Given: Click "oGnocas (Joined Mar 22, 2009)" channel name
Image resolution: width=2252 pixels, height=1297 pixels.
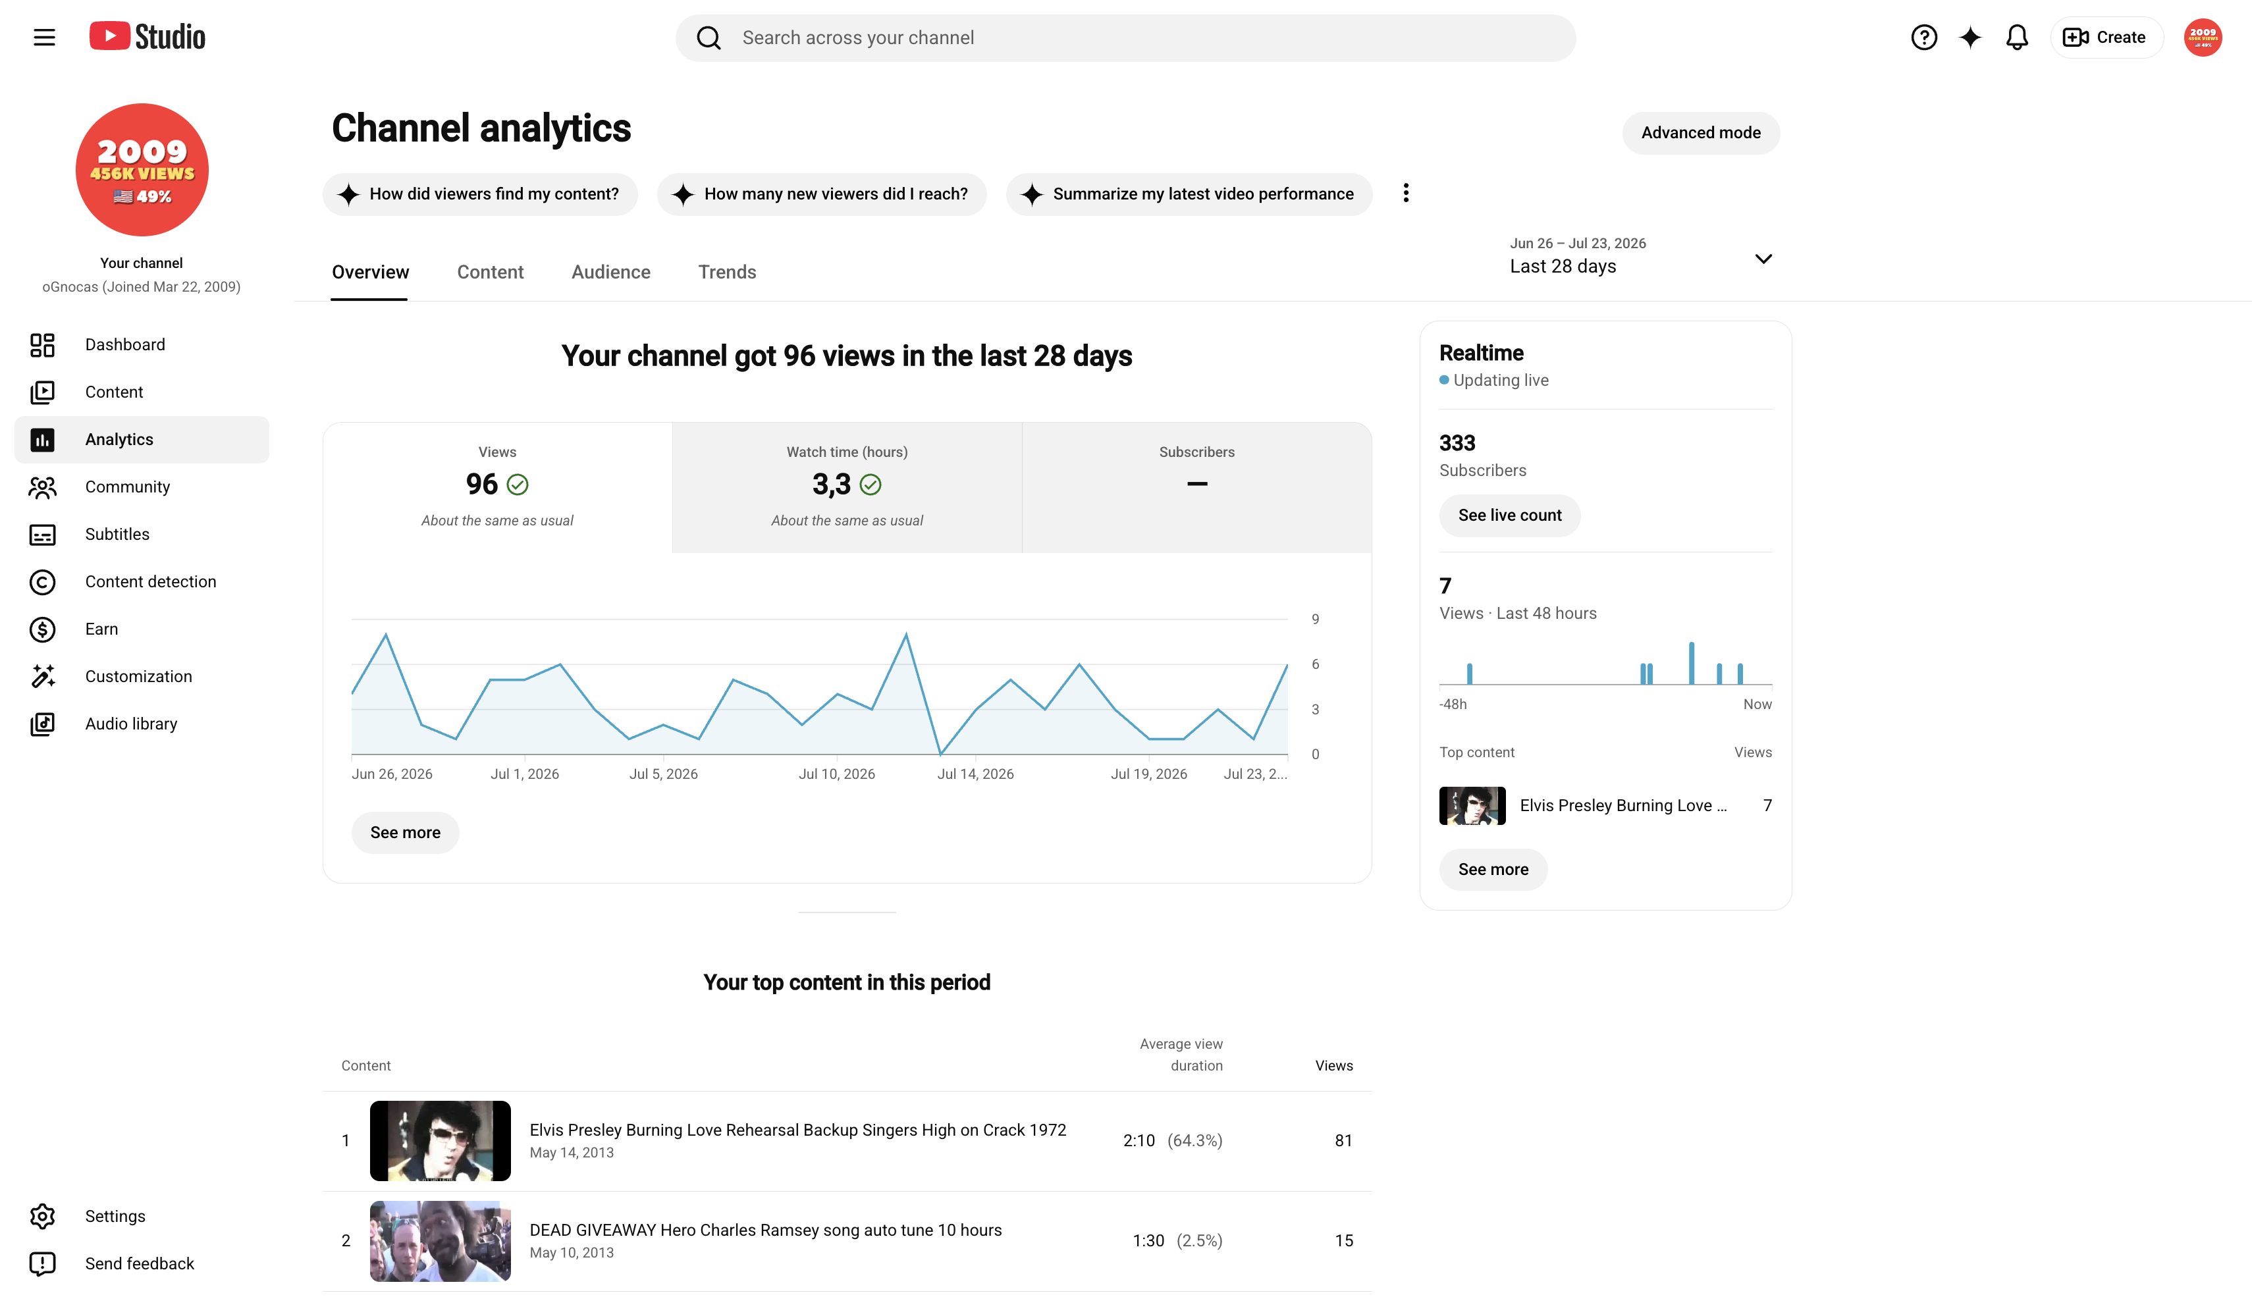Looking at the screenshot, I should tap(142, 287).
